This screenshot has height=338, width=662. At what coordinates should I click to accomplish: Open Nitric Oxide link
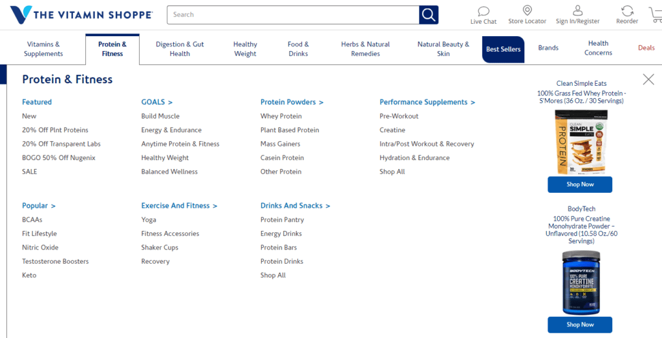(40, 248)
